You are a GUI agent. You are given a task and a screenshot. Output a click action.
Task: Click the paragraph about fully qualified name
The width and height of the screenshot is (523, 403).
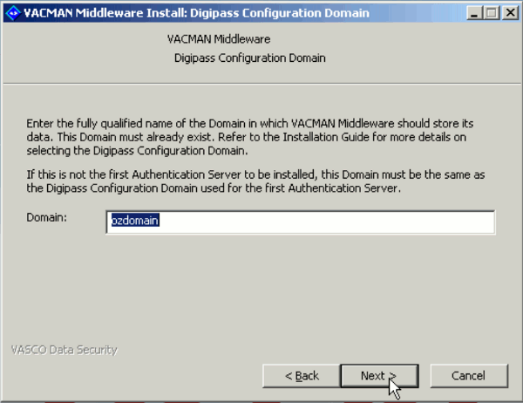pos(250,137)
